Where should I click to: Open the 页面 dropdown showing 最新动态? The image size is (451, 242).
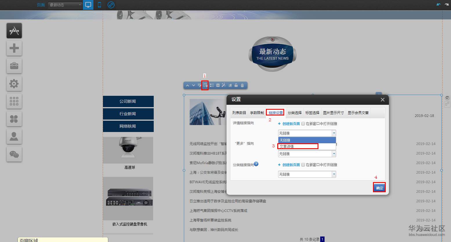coord(64,5)
